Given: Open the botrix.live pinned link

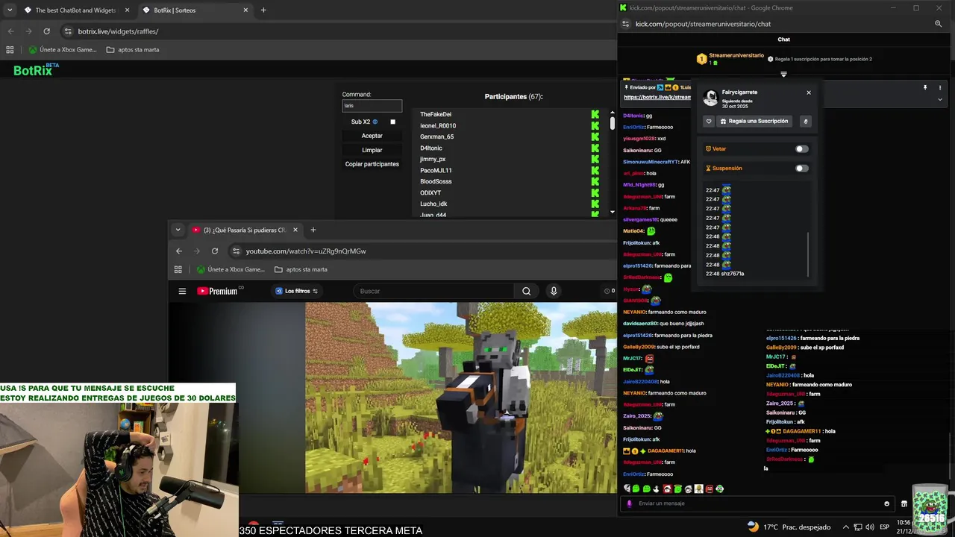Looking at the screenshot, I should click(x=657, y=97).
